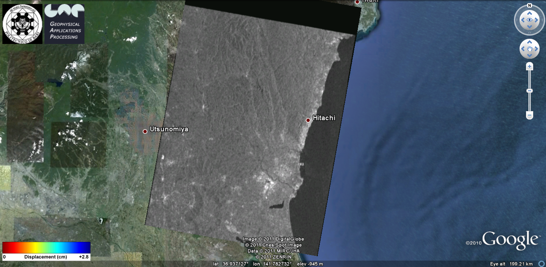Click the move-down arrow on the hand joystick
546x267 pixels.
[x=530, y=56]
